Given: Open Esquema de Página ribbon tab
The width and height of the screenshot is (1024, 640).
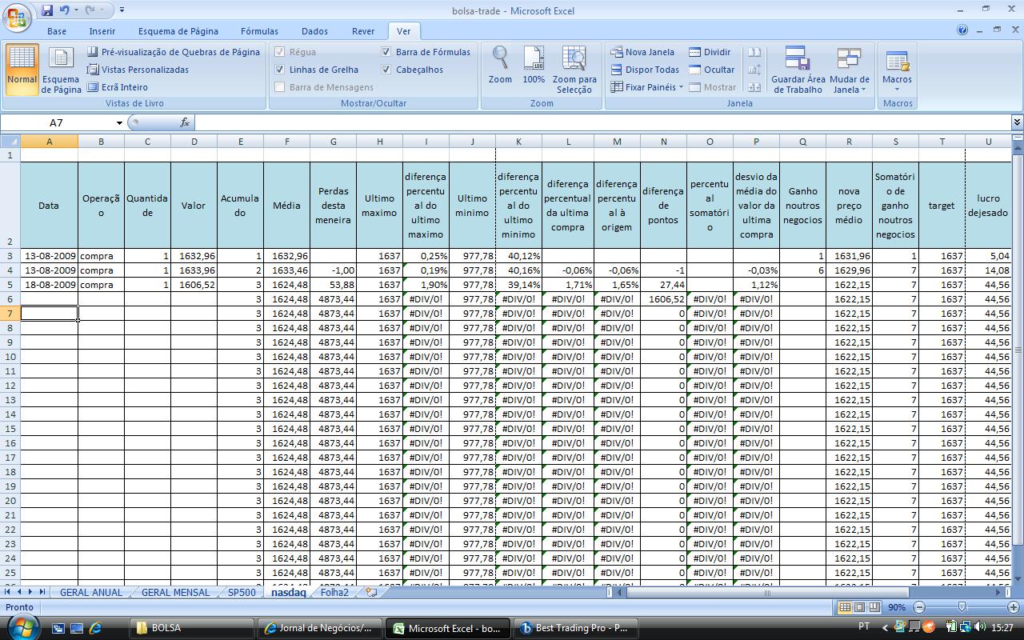Looking at the screenshot, I should click(x=178, y=31).
